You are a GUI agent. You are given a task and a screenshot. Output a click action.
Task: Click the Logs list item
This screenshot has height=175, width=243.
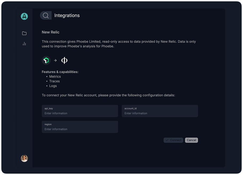point(53,86)
